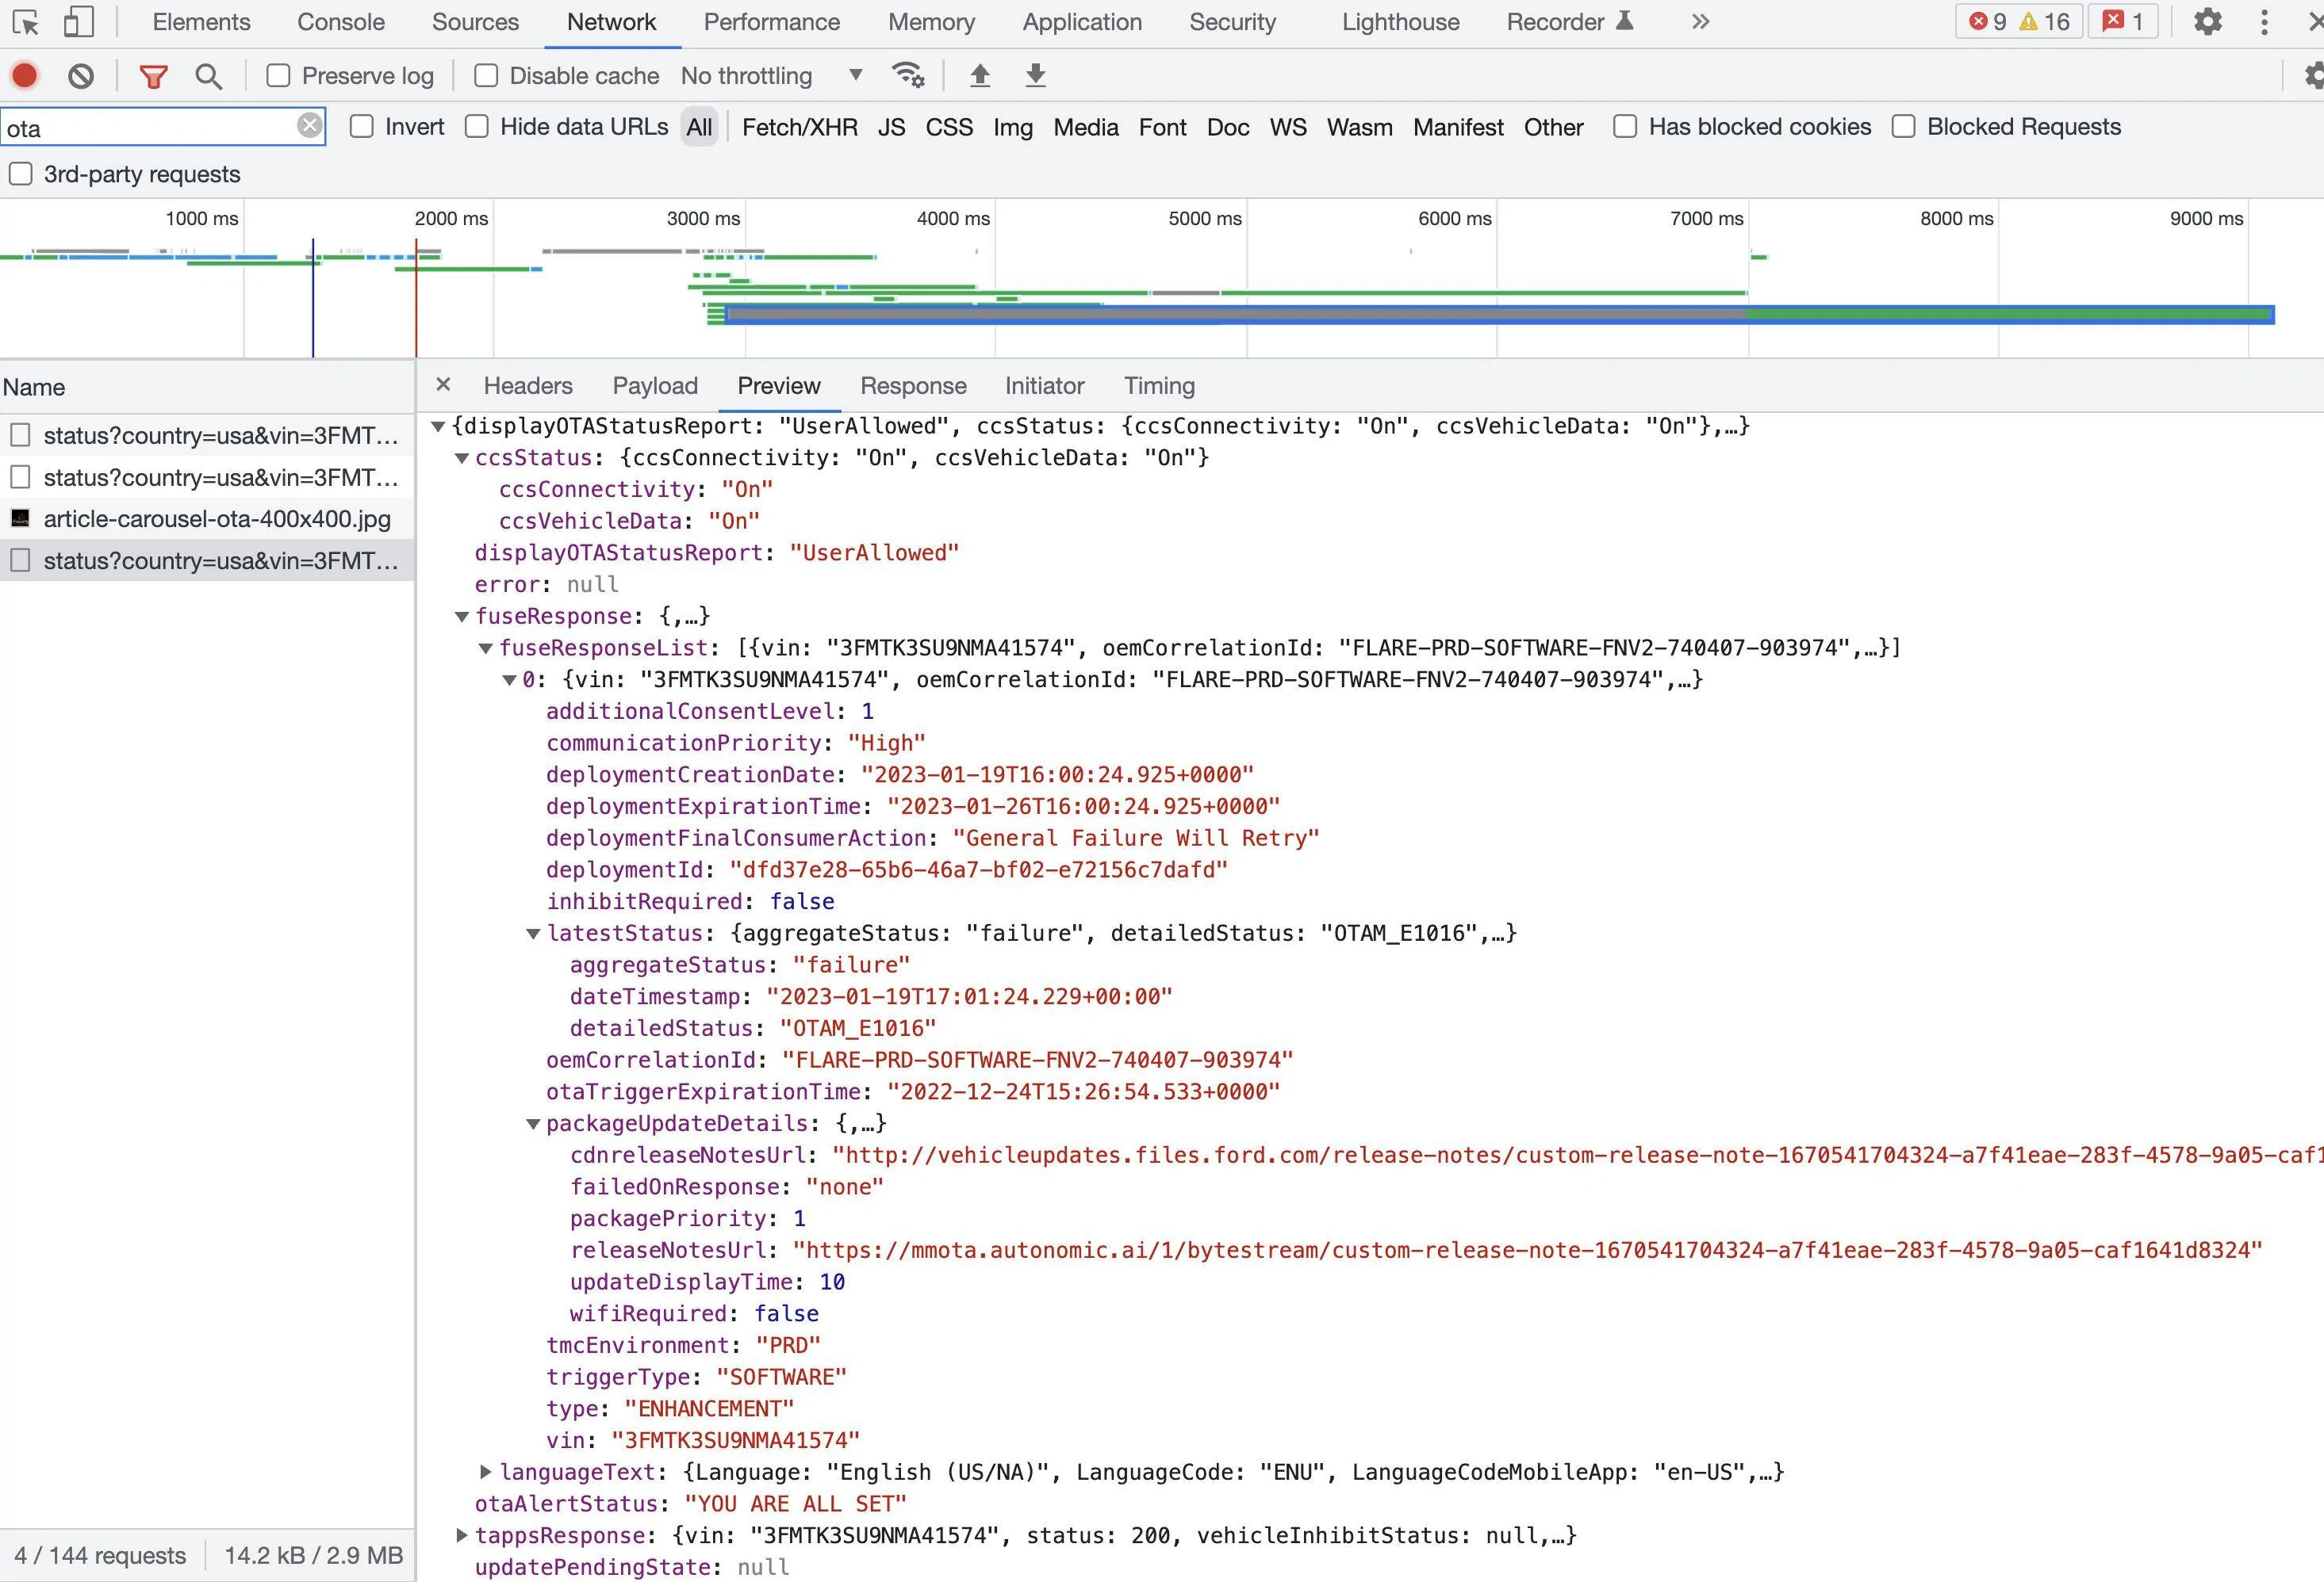The height and width of the screenshot is (1582, 2324).
Task: Open network search with magnifier icon
Action: point(208,76)
